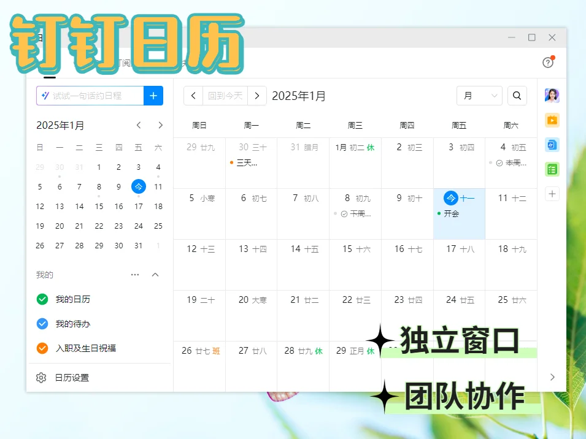Disable the 入职及生日祝福 calendar checkbox
The height and width of the screenshot is (439, 586).
[41, 348]
